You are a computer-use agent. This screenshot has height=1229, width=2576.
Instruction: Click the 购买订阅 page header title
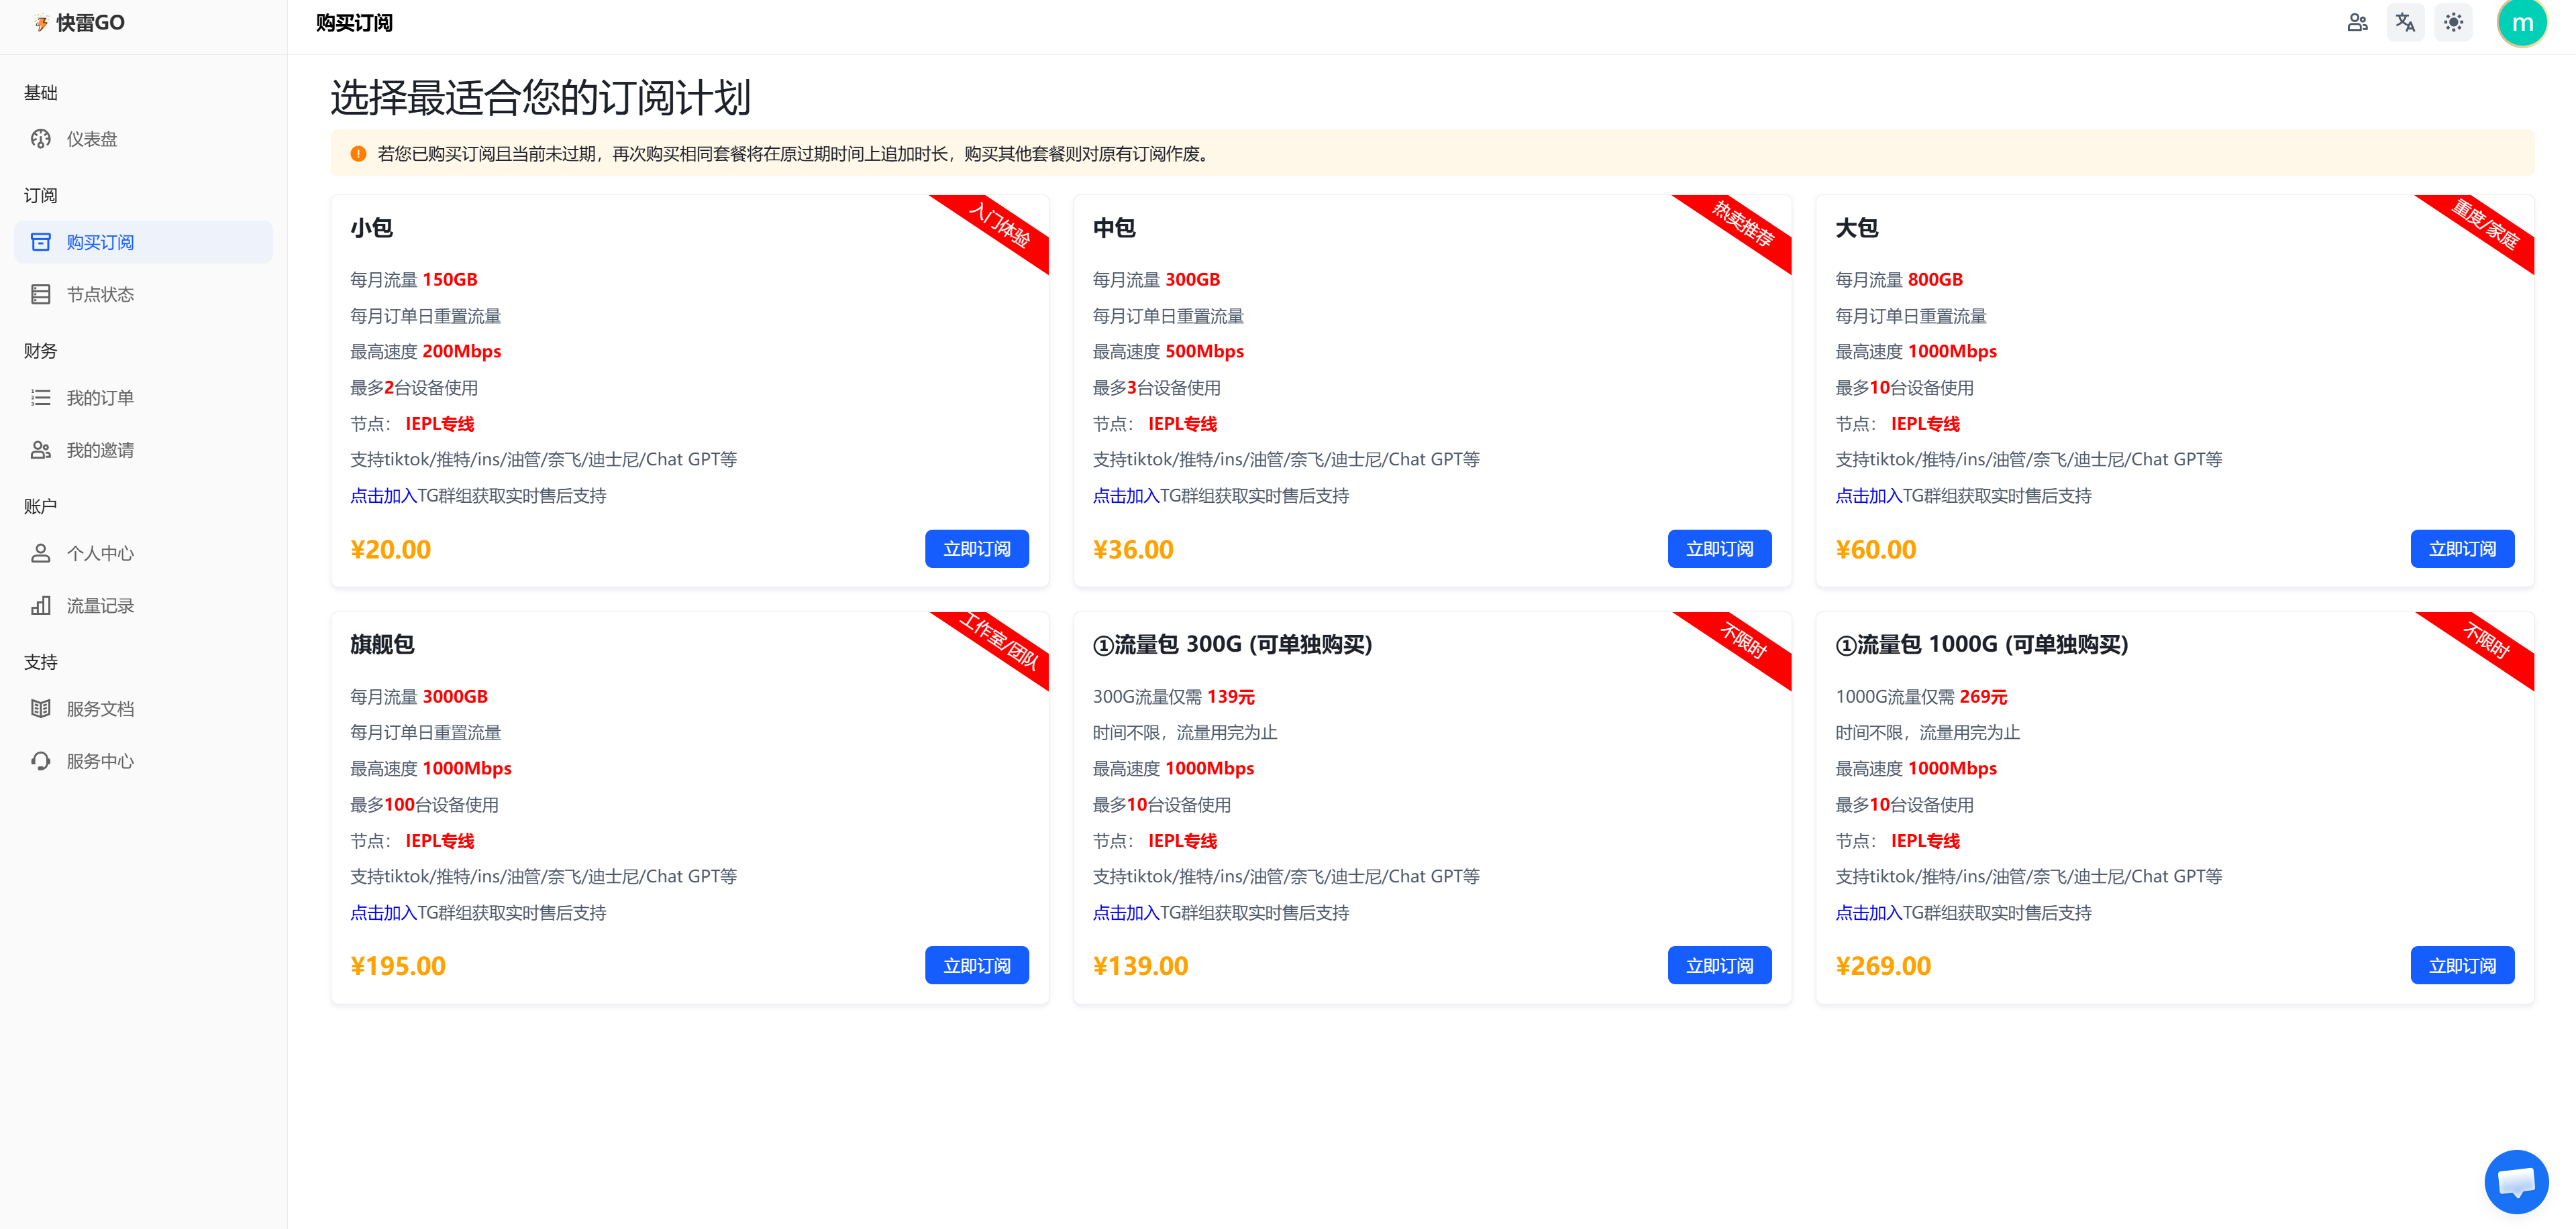pyautogui.click(x=354, y=23)
